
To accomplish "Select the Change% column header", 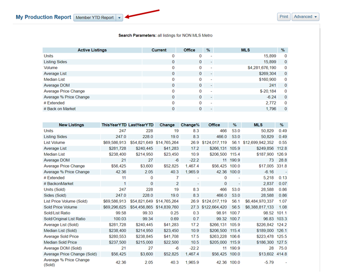I will (x=190, y=125).
